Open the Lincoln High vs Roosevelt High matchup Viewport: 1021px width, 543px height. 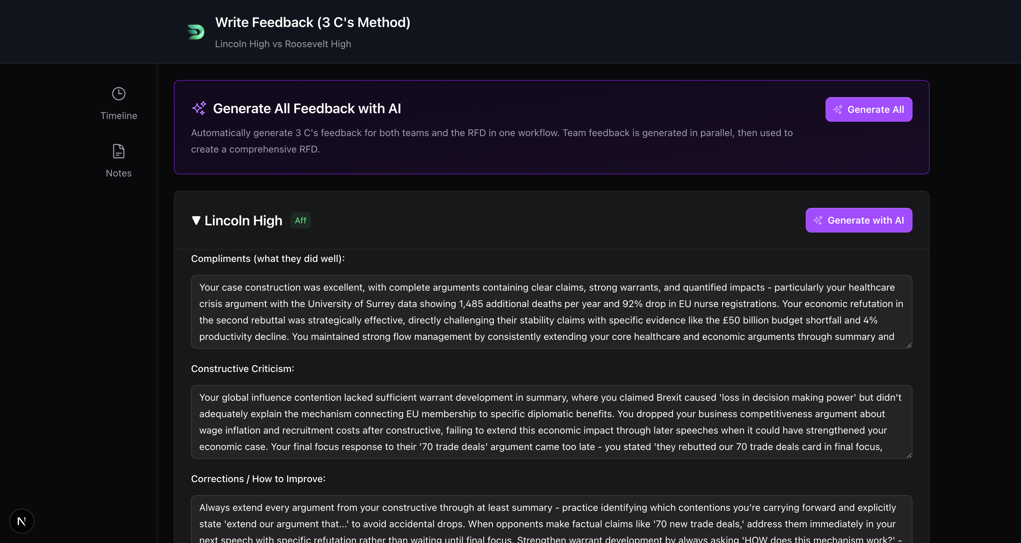point(283,44)
